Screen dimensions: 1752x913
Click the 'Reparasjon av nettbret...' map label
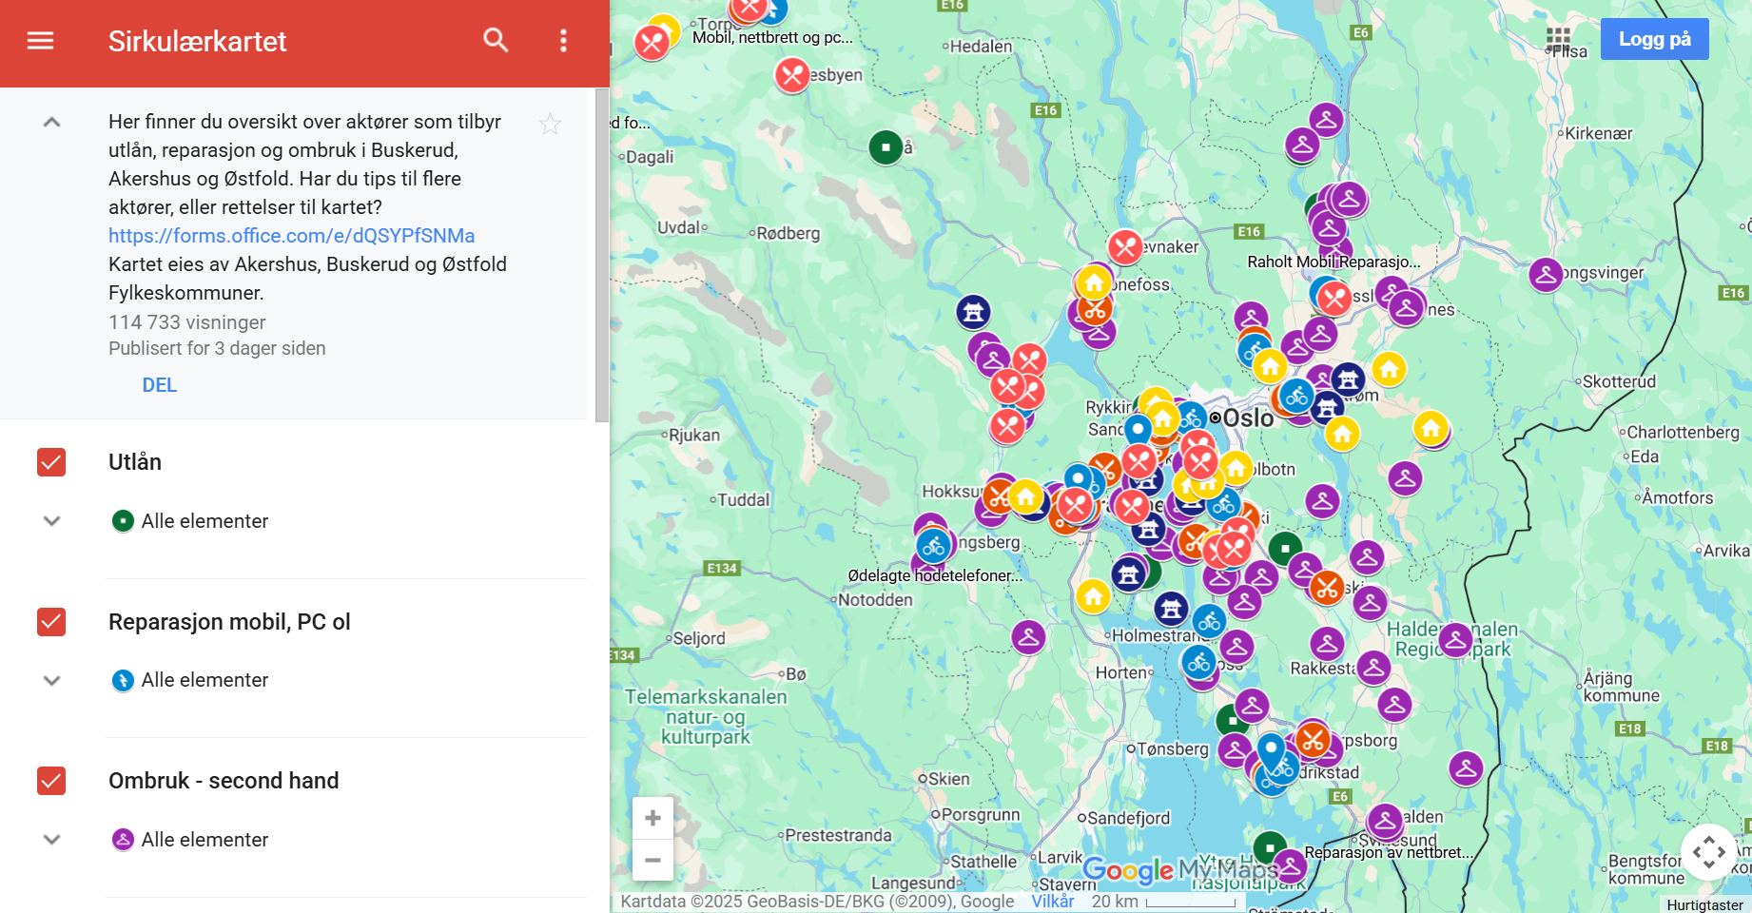pyautogui.click(x=1389, y=852)
